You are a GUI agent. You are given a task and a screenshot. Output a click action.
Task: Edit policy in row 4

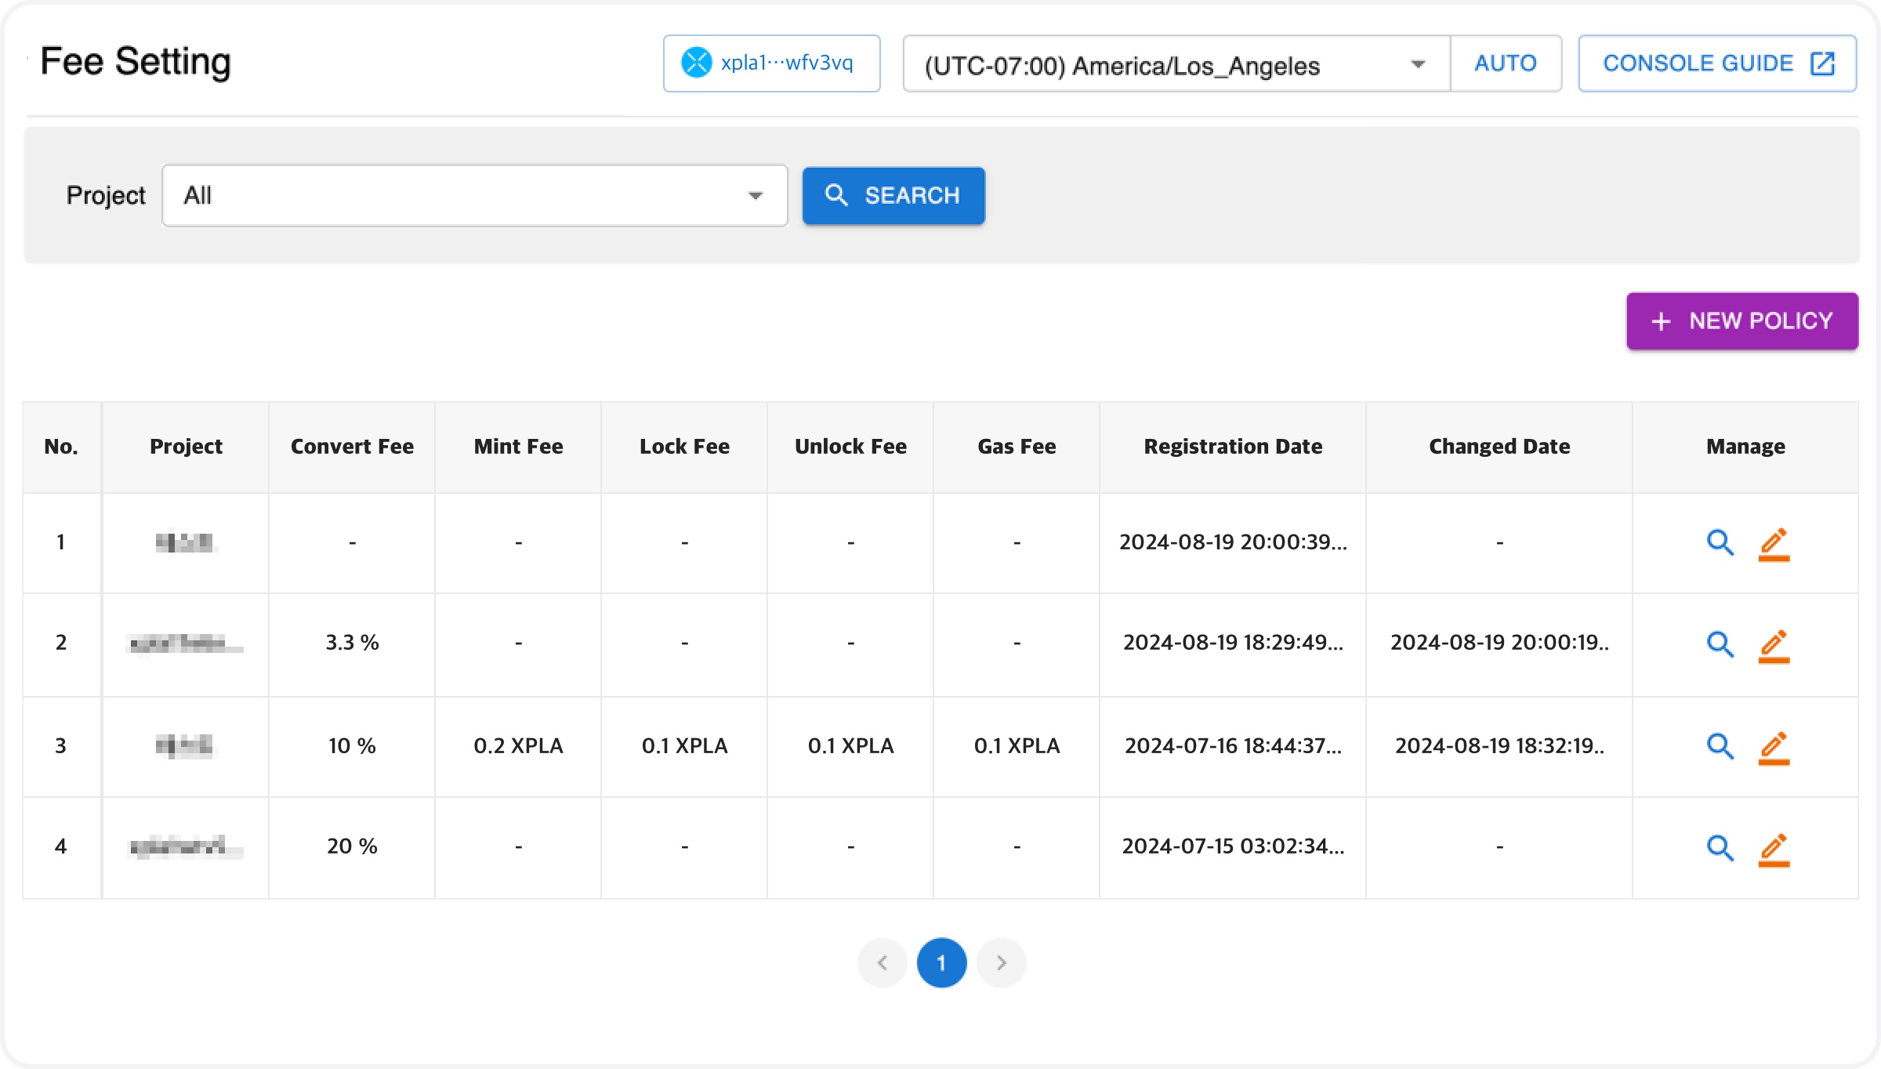pyautogui.click(x=1774, y=849)
